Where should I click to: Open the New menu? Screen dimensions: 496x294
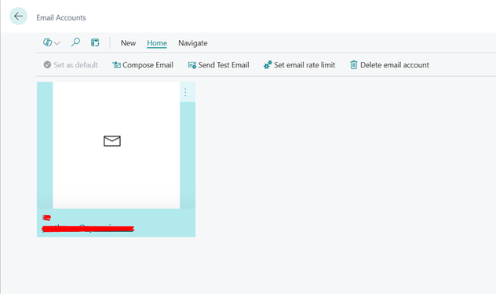coord(128,43)
